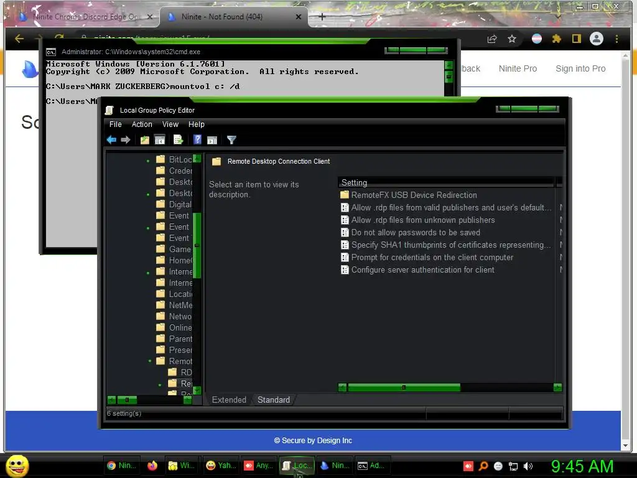637x478 pixels.
Task: Select 'Configure server authentication for client'
Action: [417, 270]
